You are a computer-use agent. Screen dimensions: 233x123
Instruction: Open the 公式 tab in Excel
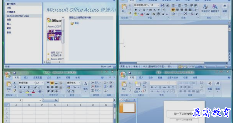(x=49, y=77)
